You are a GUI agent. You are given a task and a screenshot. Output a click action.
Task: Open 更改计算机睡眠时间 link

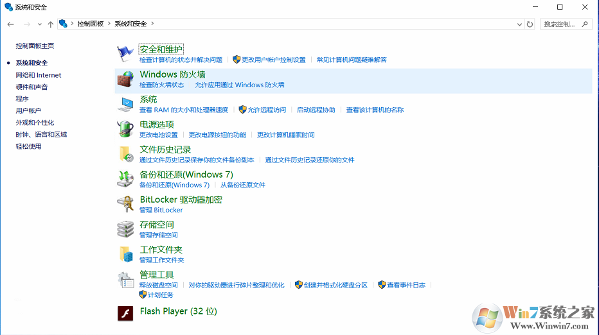(286, 135)
